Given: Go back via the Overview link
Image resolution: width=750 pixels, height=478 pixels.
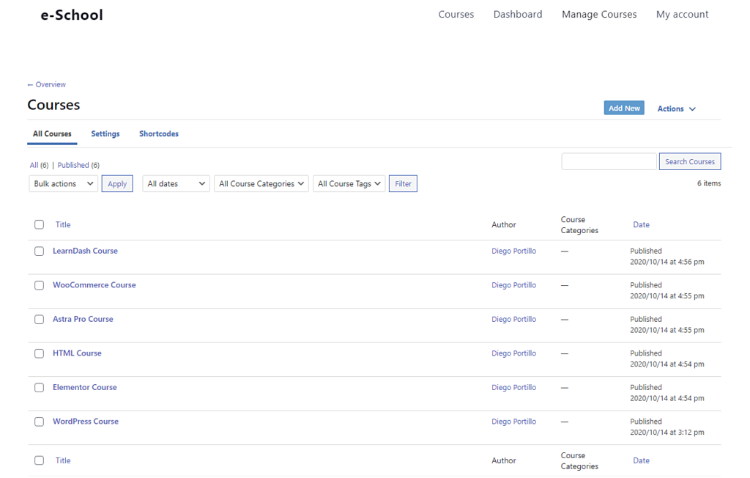Looking at the screenshot, I should (x=46, y=84).
